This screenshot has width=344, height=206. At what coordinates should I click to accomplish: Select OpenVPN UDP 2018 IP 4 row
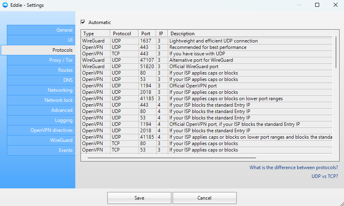tap(207, 131)
